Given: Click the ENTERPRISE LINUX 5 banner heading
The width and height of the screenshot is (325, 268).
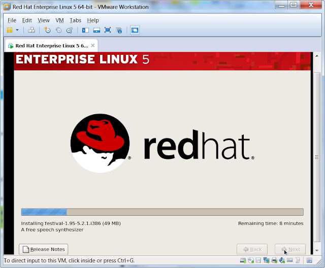Looking at the screenshot, I should [82, 59].
